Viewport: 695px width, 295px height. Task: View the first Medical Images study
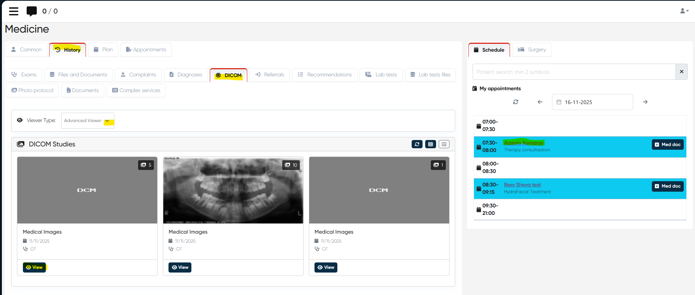[34, 267]
